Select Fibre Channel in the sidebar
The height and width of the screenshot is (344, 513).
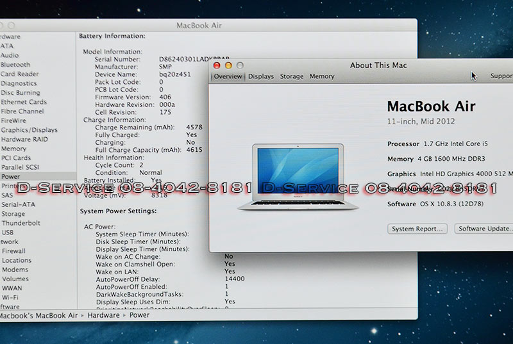click(22, 111)
